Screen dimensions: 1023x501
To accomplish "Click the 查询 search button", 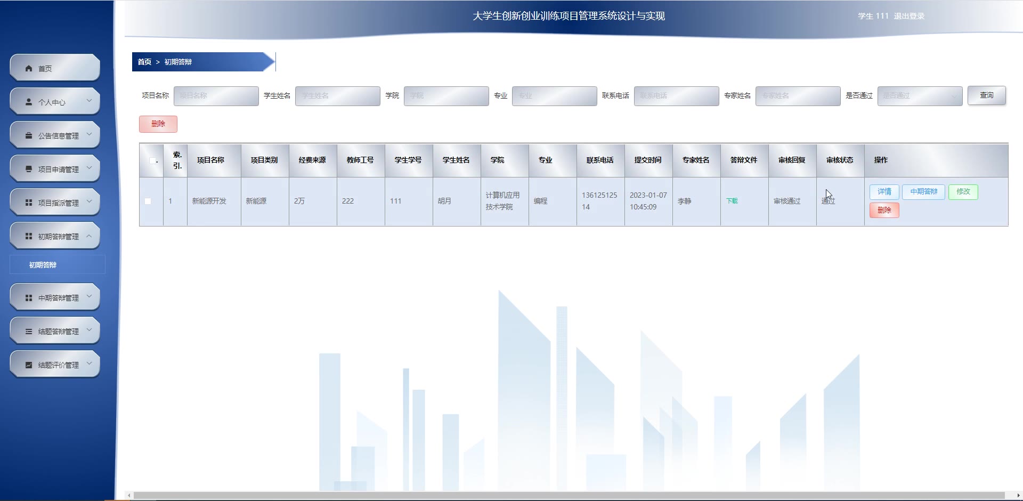I will point(986,95).
